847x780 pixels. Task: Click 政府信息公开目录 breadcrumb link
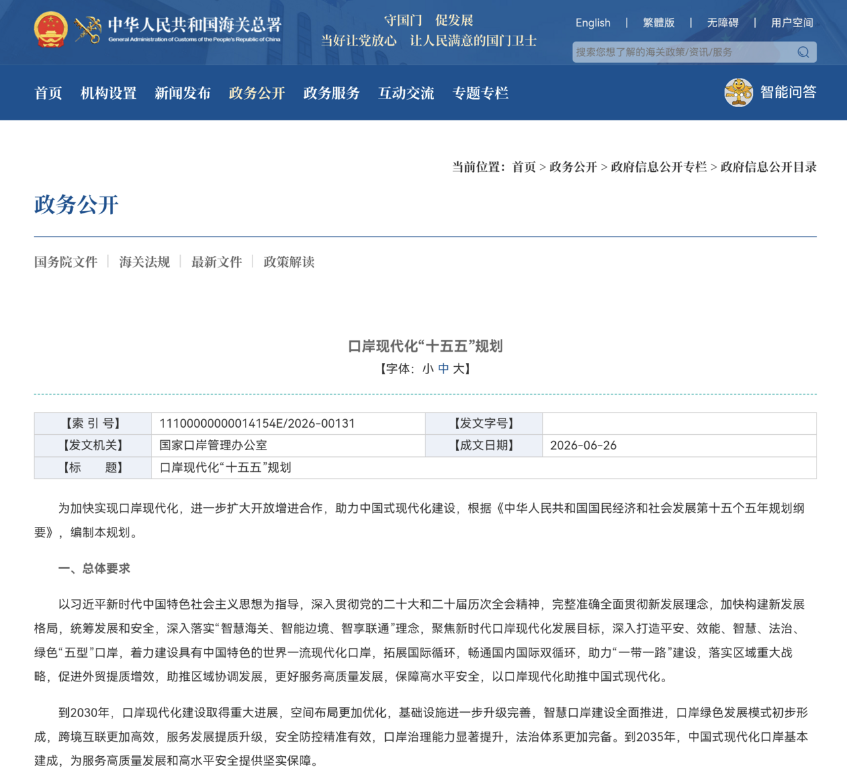(769, 167)
